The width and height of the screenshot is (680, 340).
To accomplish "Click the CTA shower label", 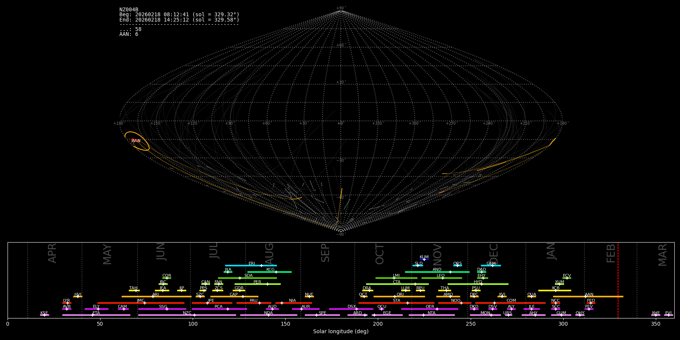I will tap(397, 282).
